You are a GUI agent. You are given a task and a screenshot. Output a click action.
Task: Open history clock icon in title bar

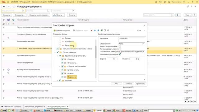(160, 2)
